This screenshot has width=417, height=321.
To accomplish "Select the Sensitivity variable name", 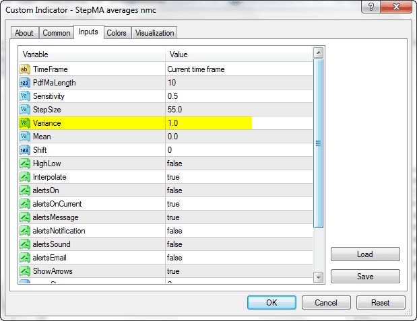I will pos(49,96).
